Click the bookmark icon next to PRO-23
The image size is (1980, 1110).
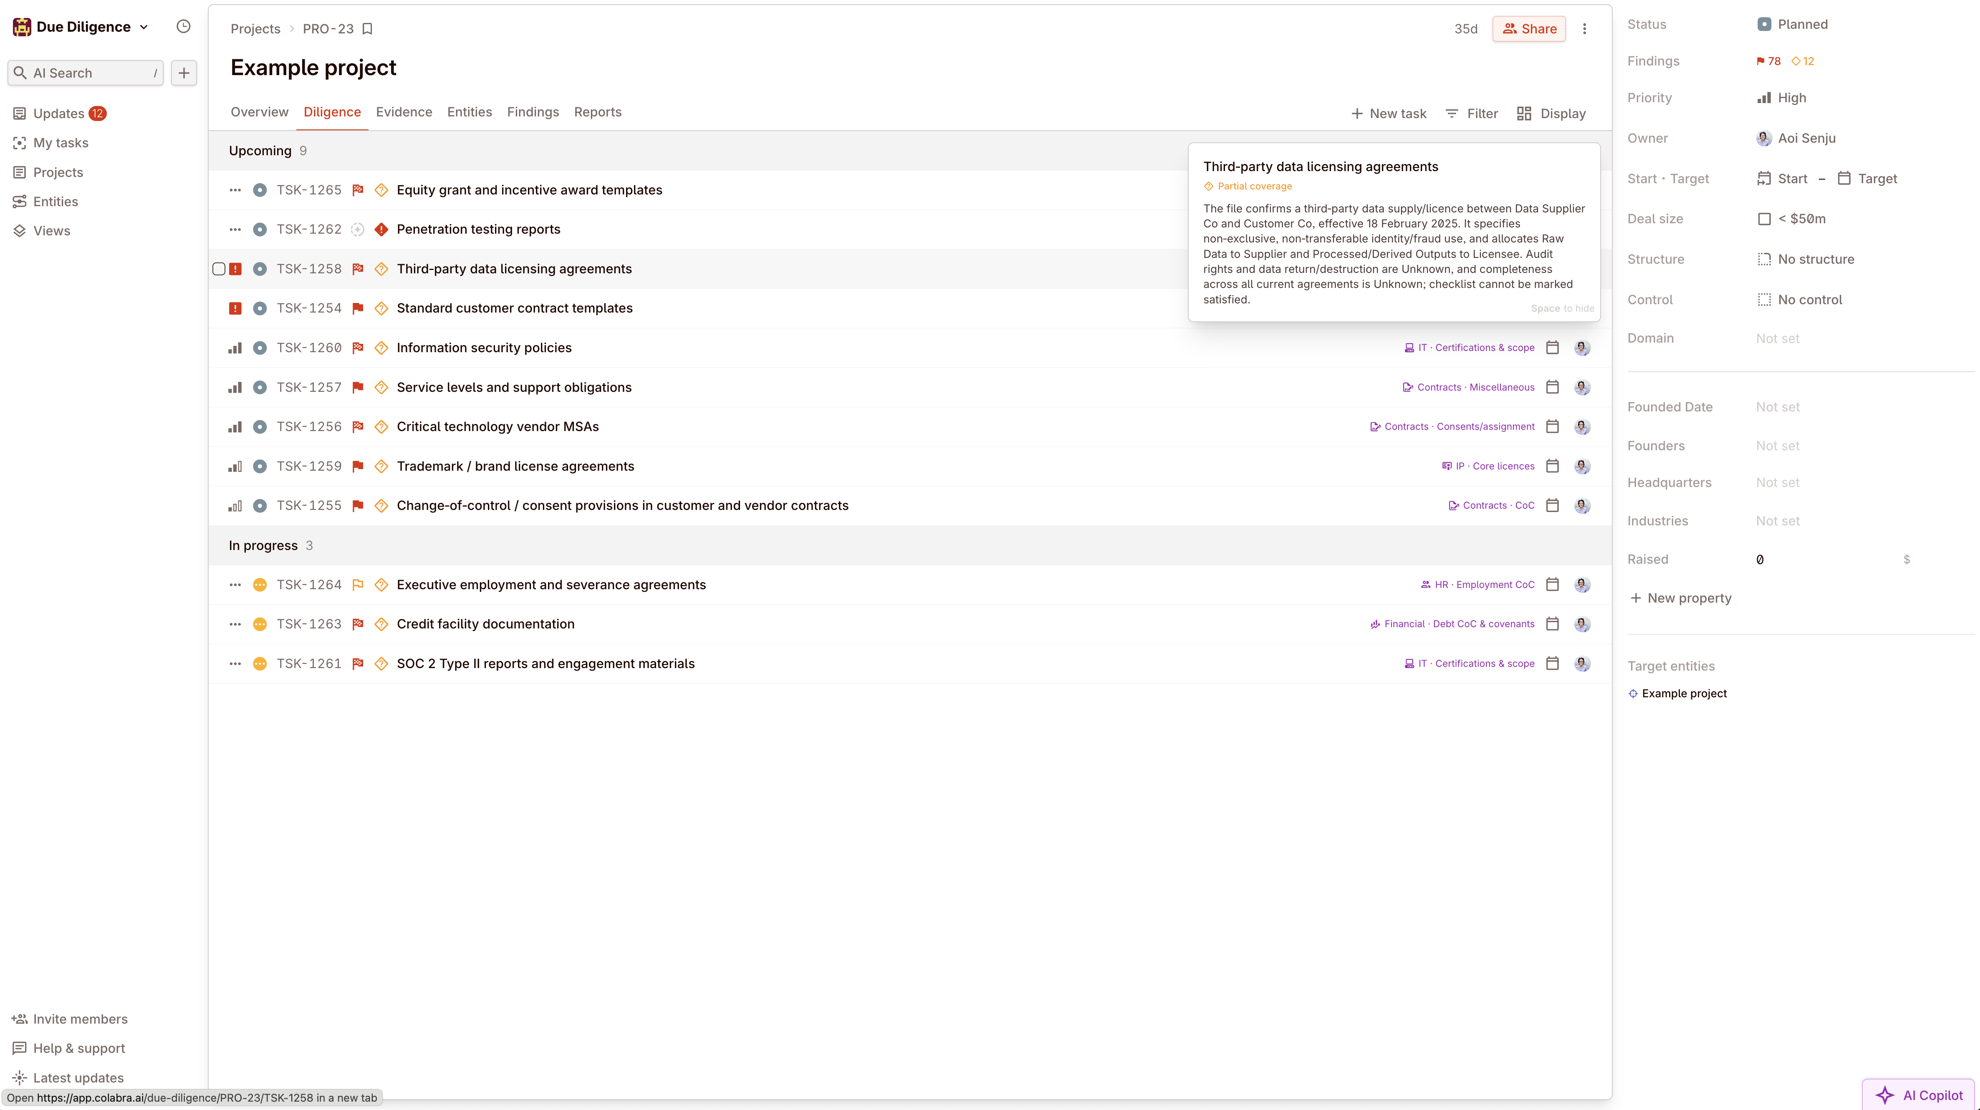tap(366, 28)
